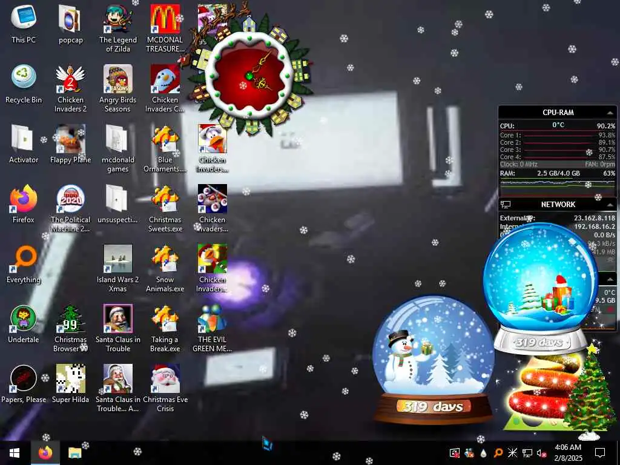Click the Christmas wreath clock widget
The height and width of the screenshot is (465, 620).
pos(249,75)
